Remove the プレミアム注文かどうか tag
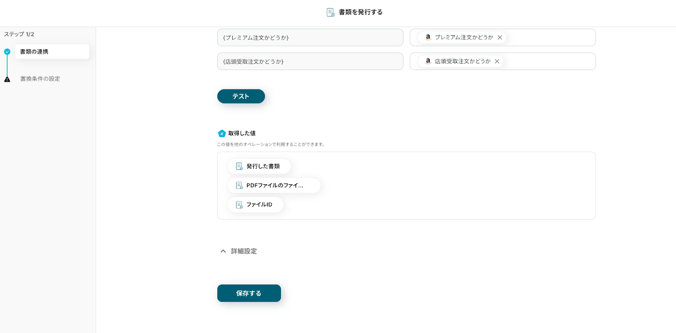Screen dimensions: 676x333 pyautogui.click(x=500, y=38)
